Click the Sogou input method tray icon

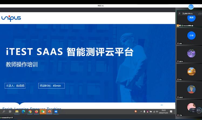(136, 111)
